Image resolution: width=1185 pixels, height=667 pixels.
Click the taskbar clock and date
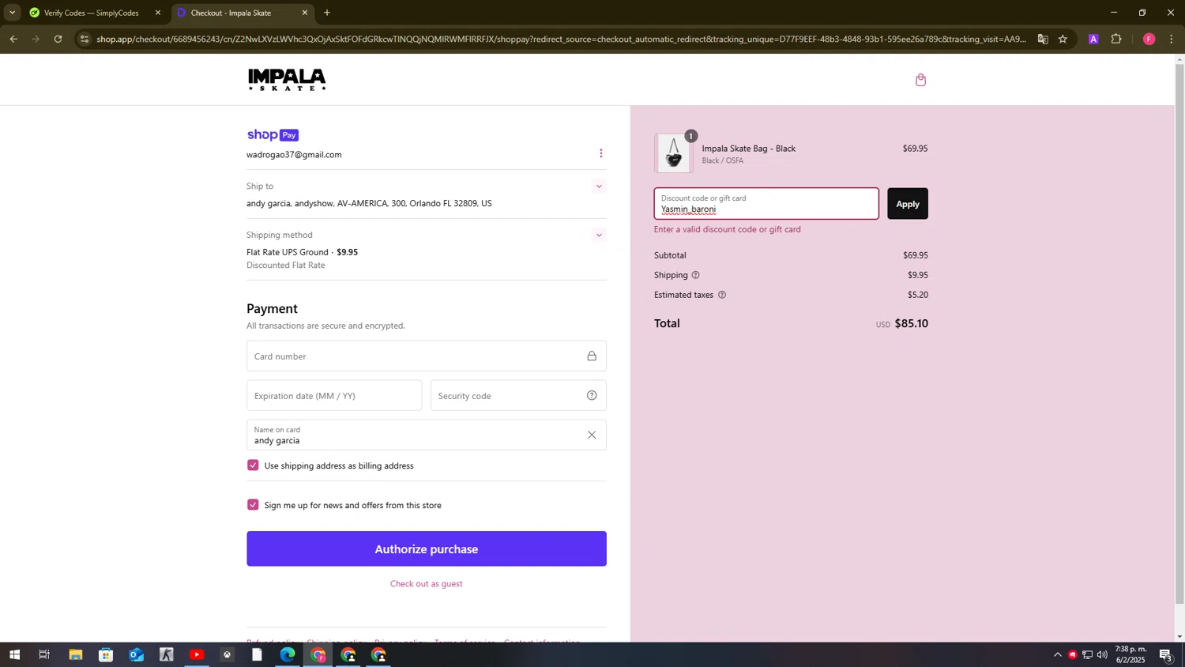pyautogui.click(x=1130, y=654)
